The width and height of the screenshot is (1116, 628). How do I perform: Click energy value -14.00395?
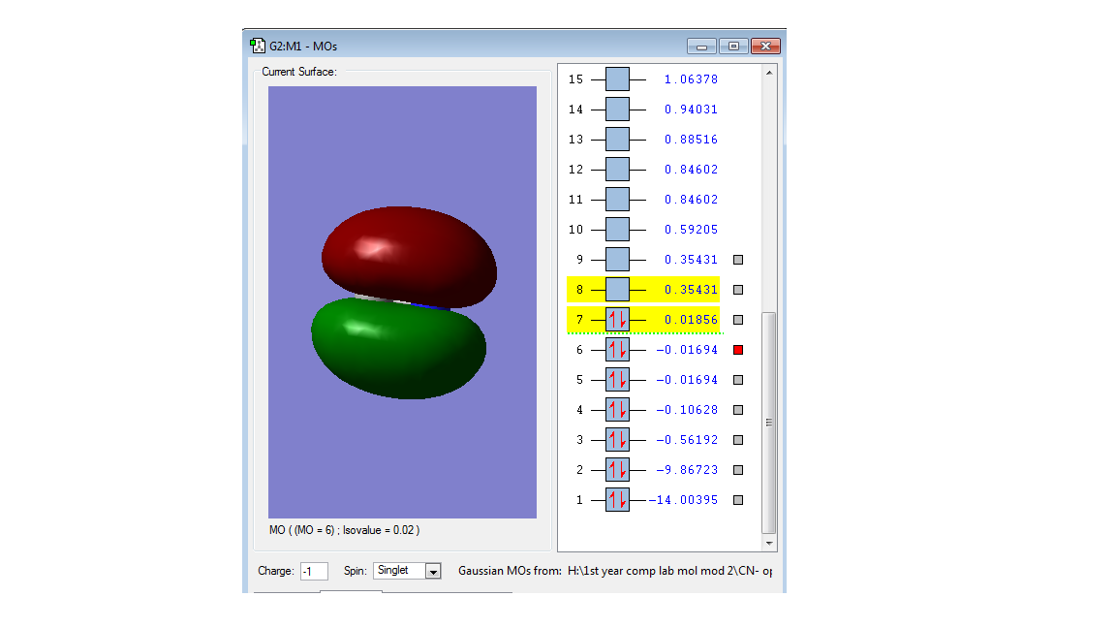click(x=683, y=500)
